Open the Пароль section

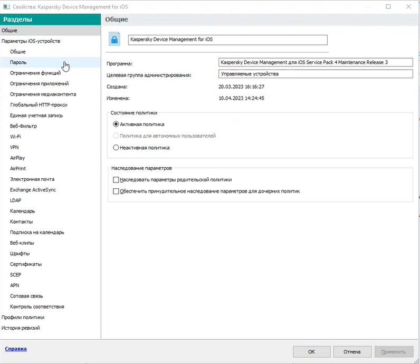(50, 62)
